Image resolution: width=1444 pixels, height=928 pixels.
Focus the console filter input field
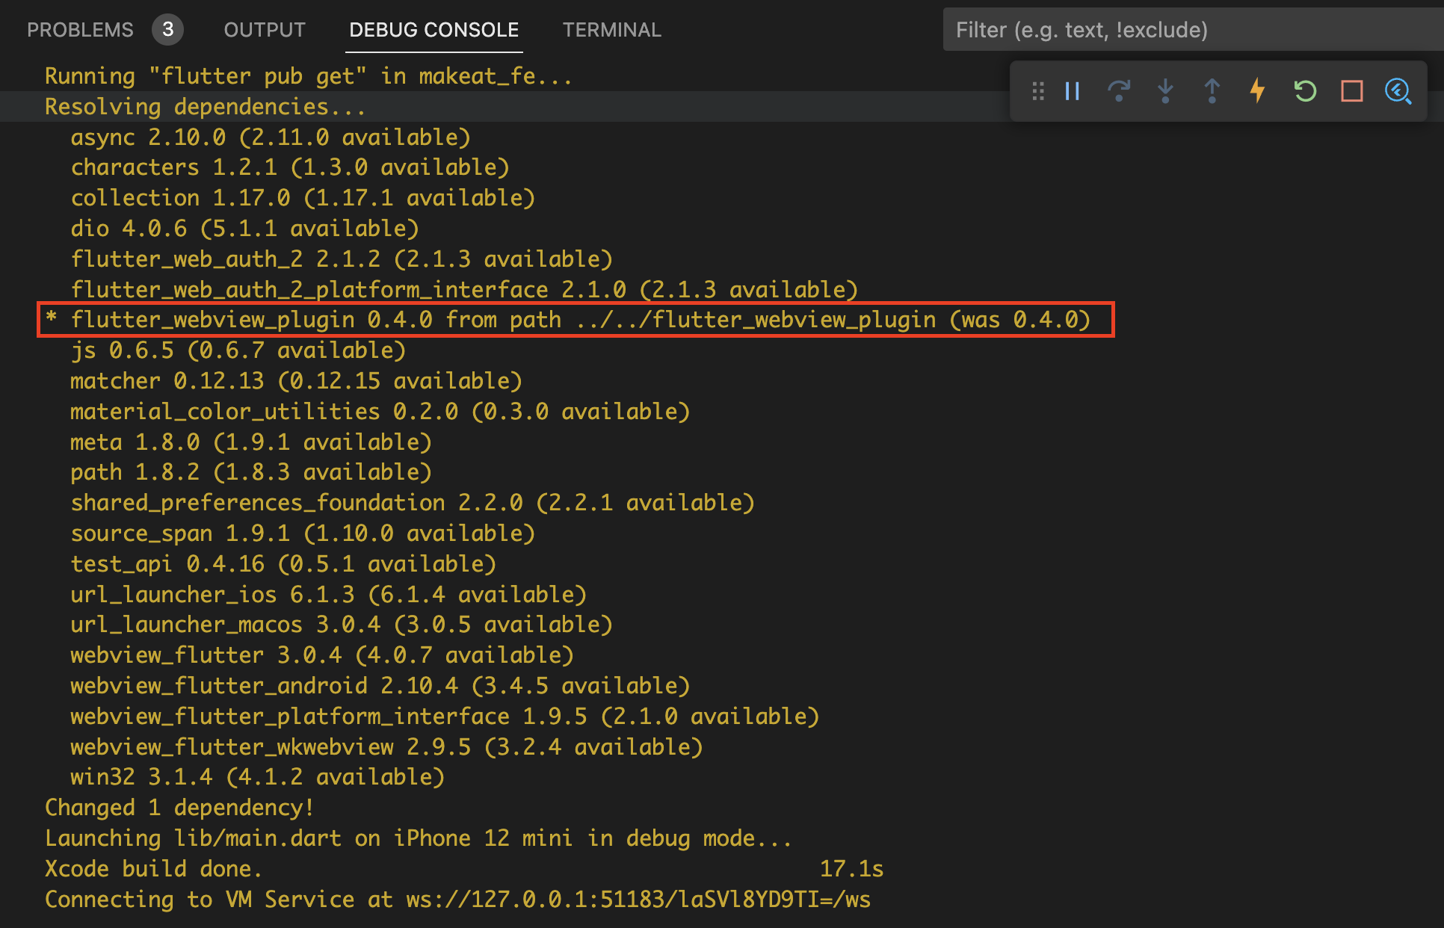pos(1193,30)
